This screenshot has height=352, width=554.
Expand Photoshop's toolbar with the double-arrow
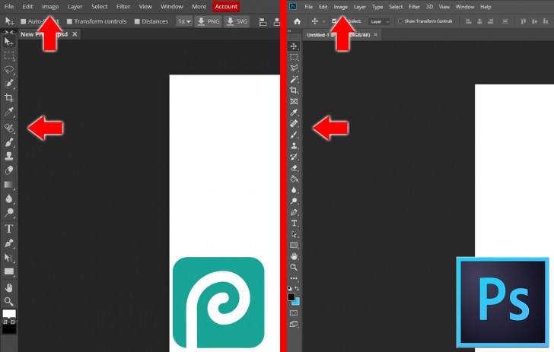[x=289, y=31]
